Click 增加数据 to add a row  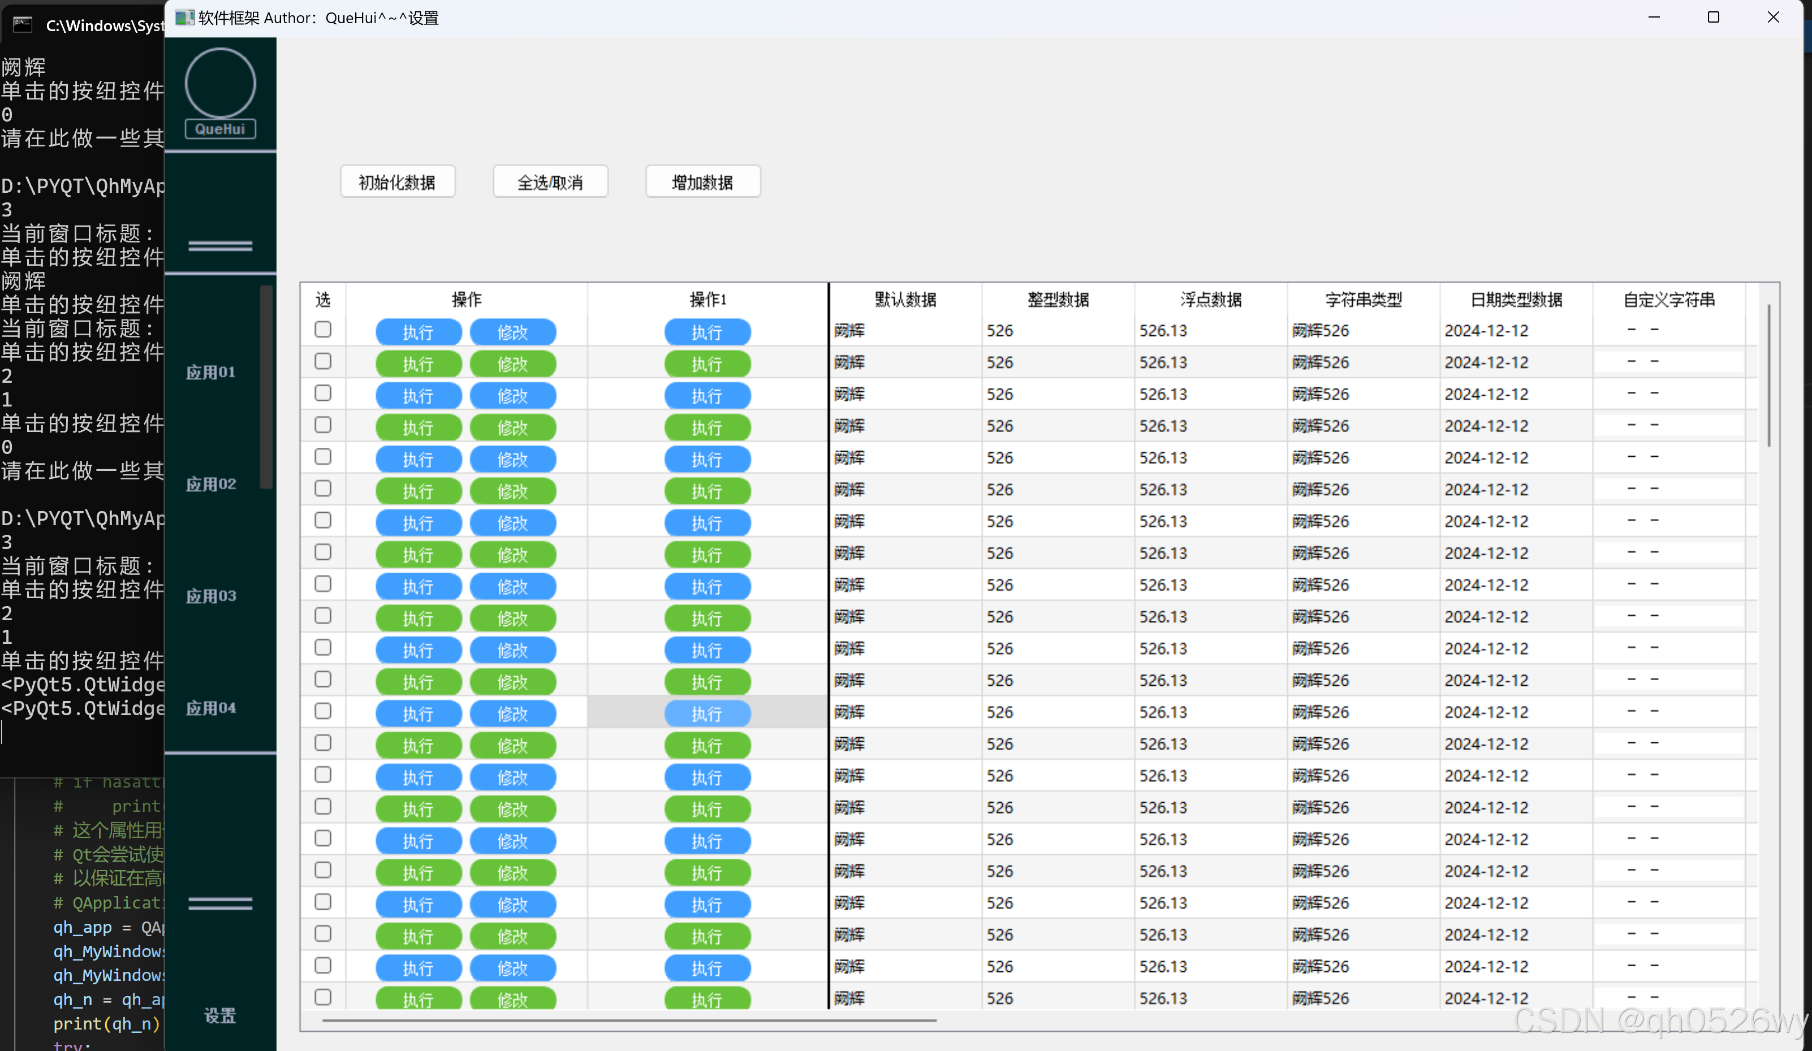702,182
